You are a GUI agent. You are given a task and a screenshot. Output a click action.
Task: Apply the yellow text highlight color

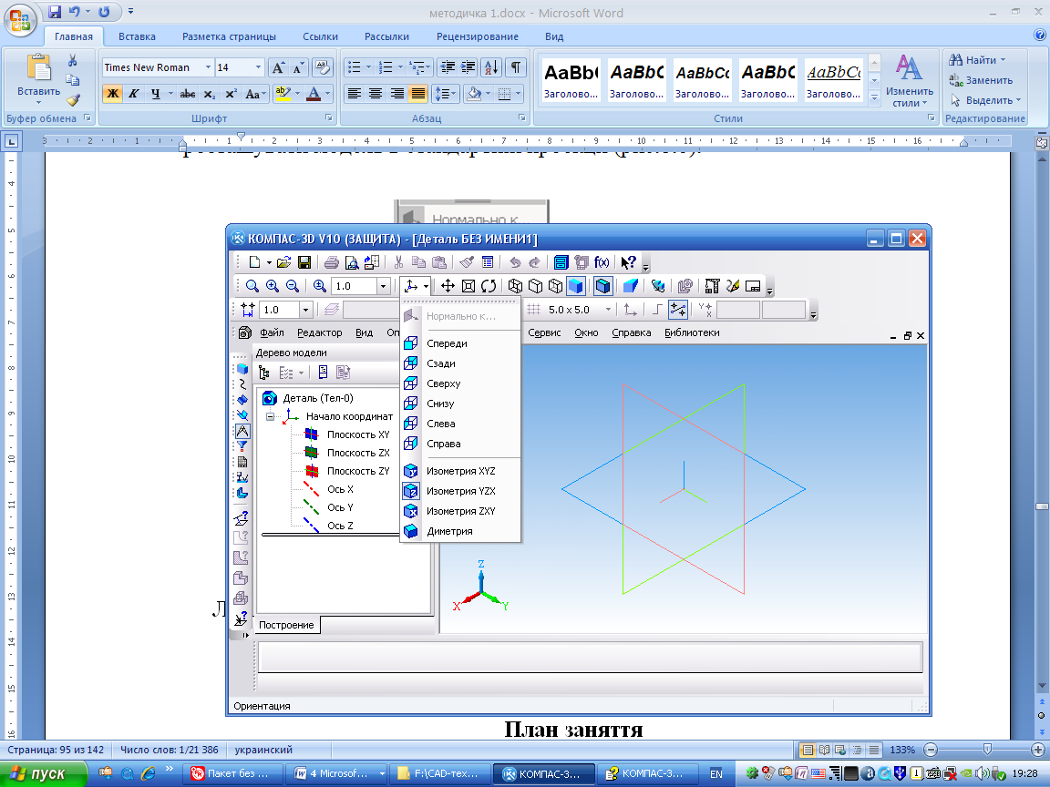[283, 94]
